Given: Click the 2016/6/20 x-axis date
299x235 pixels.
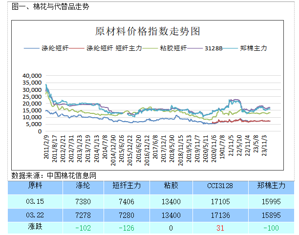Looking at the screenshot, I should pyautogui.click(x=139, y=149).
